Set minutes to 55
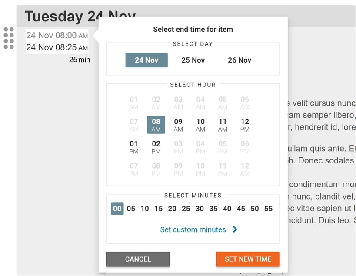The width and height of the screenshot is (356, 276). point(268,209)
